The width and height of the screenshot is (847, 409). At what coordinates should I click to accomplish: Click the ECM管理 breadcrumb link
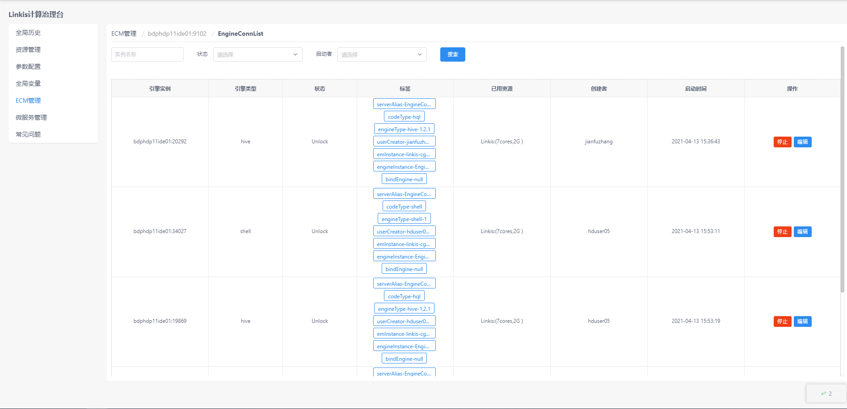pos(124,33)
